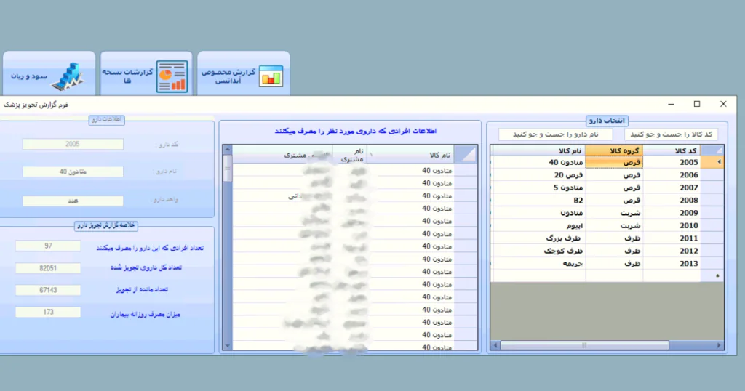The image size is (745, 391).
Task: Open the گزارش مخصوص ابدانس bar-chart icon
Action: point(270,76)
